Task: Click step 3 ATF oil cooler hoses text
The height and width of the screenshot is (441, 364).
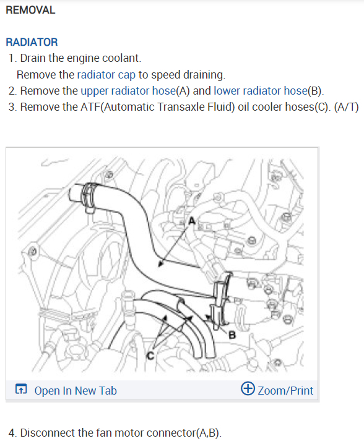Action: (175, 107)
